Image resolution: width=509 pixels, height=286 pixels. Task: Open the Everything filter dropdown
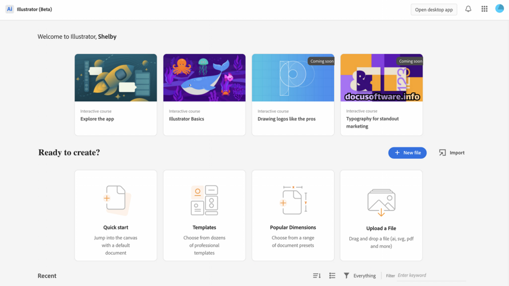(x=360, y=276)
